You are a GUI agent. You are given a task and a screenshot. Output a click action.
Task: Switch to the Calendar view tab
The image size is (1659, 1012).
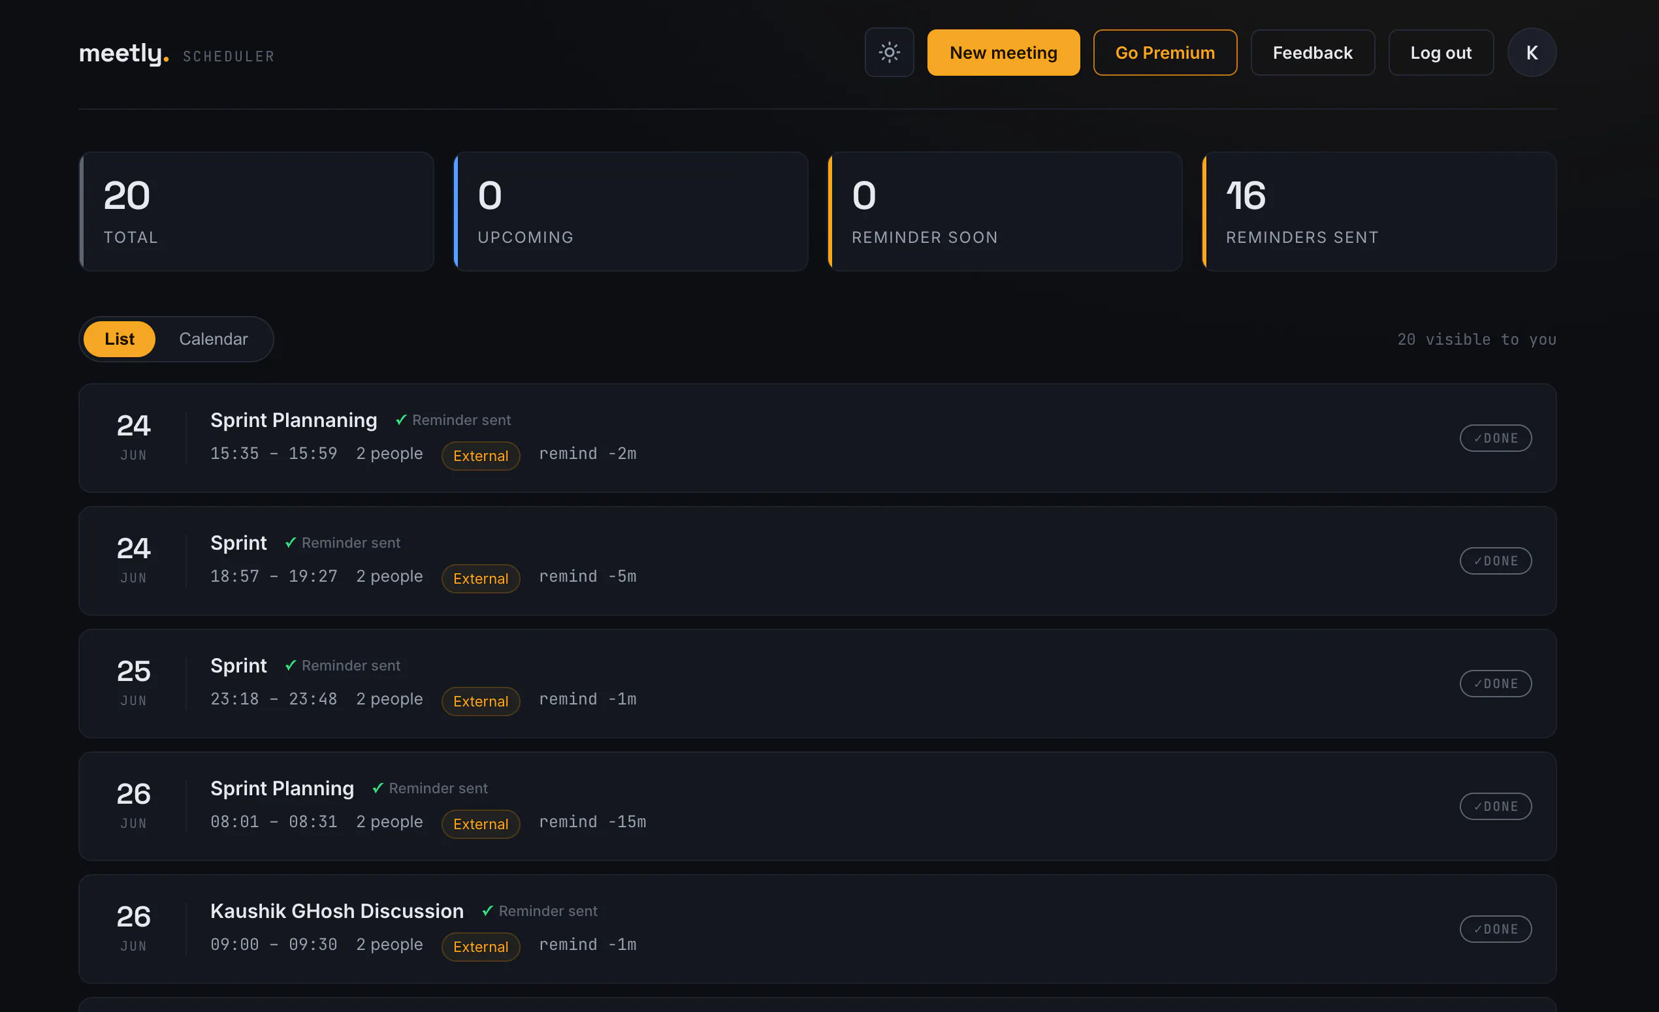214,339
